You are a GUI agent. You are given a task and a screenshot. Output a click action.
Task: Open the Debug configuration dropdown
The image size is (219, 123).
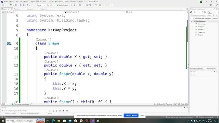click(41, 5)
